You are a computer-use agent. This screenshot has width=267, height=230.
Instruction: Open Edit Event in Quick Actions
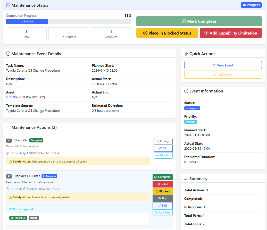pyautogui.click(x=223, y=75)
